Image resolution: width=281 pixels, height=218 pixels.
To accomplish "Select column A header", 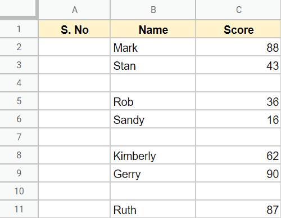I will point(74,10).
